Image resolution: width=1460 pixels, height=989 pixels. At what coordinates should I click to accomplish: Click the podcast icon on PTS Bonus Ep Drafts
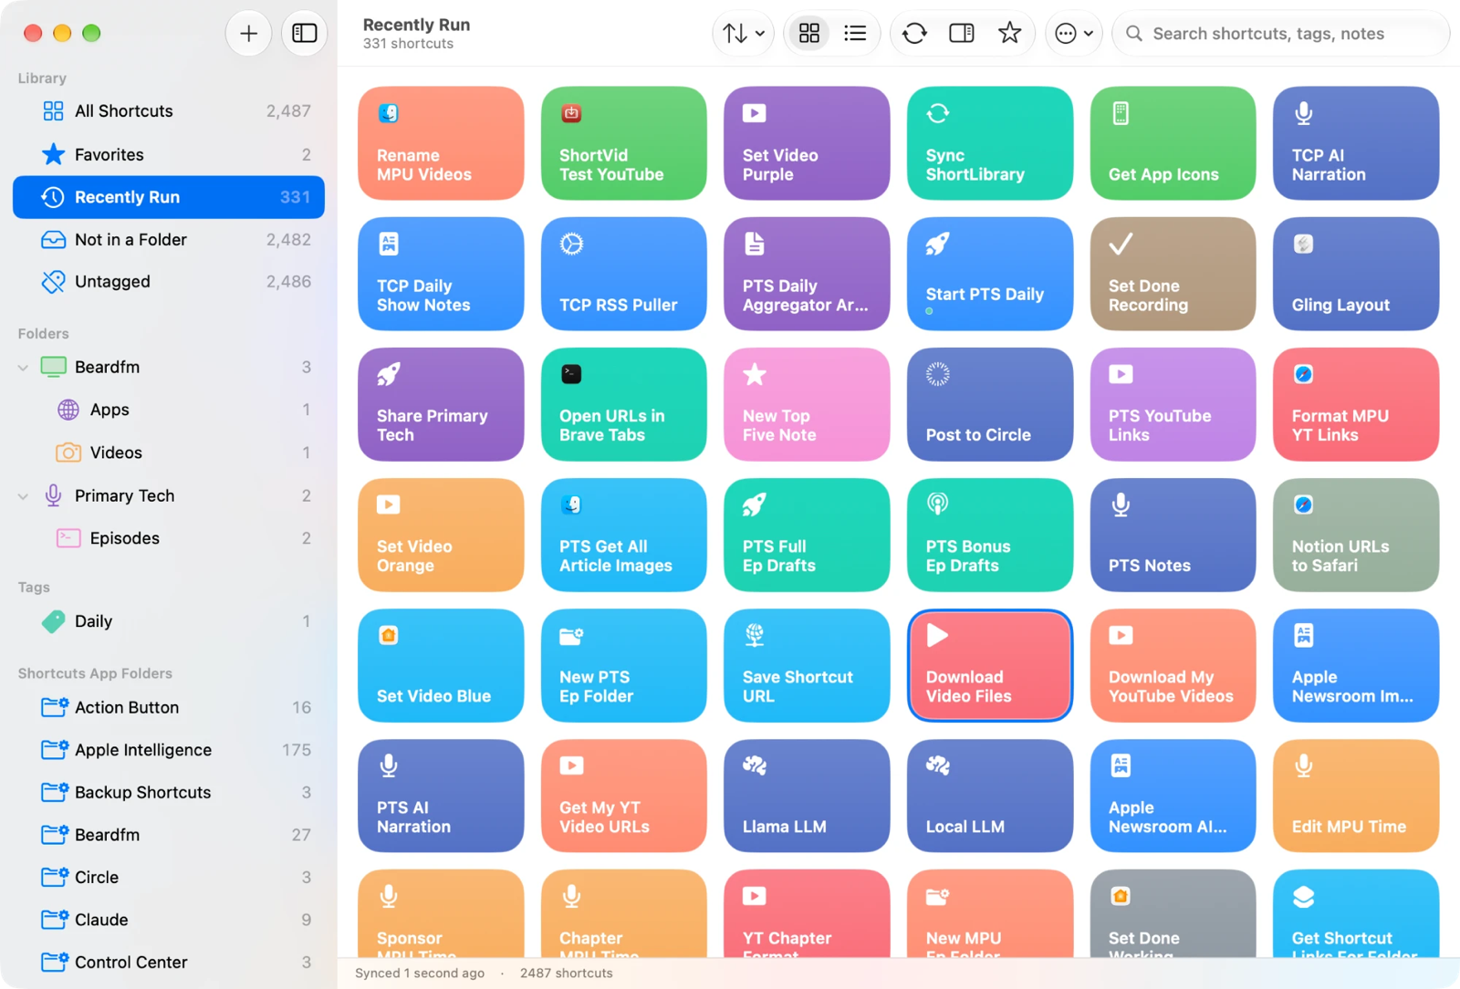938,504
